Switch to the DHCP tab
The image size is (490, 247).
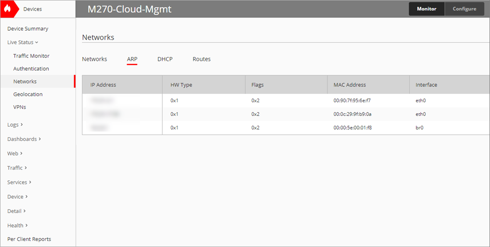pos(165,59)
